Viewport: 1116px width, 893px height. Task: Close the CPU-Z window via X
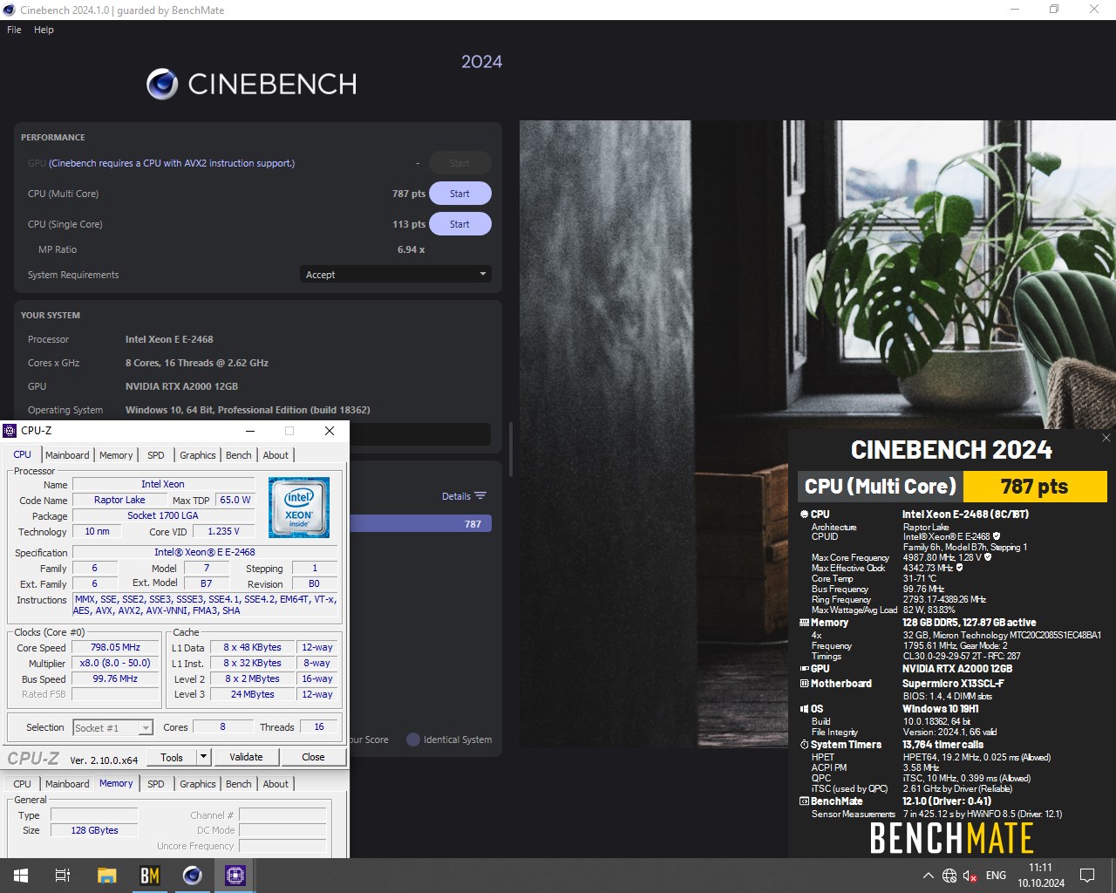coord(330,431)
